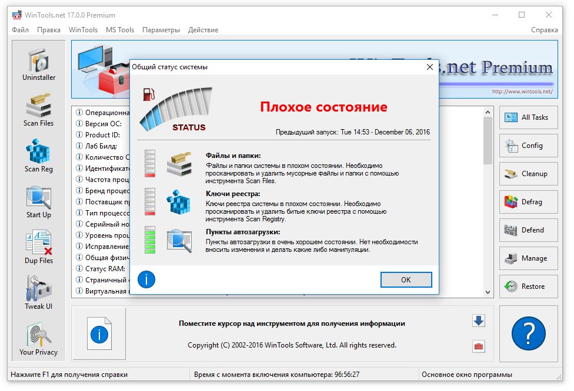
Task: Open the Scan Reg tool
Action: coord(38,156)
